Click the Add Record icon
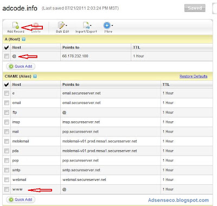The height and width of the screenshot is (206, 217). coord(16,26)
